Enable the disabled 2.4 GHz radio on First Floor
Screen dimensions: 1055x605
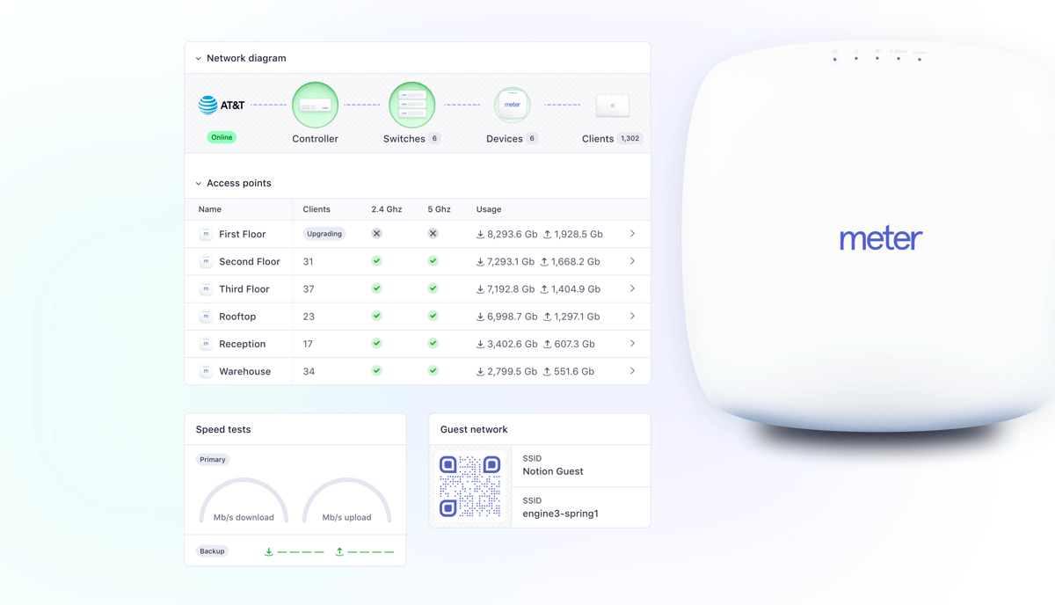376,233
